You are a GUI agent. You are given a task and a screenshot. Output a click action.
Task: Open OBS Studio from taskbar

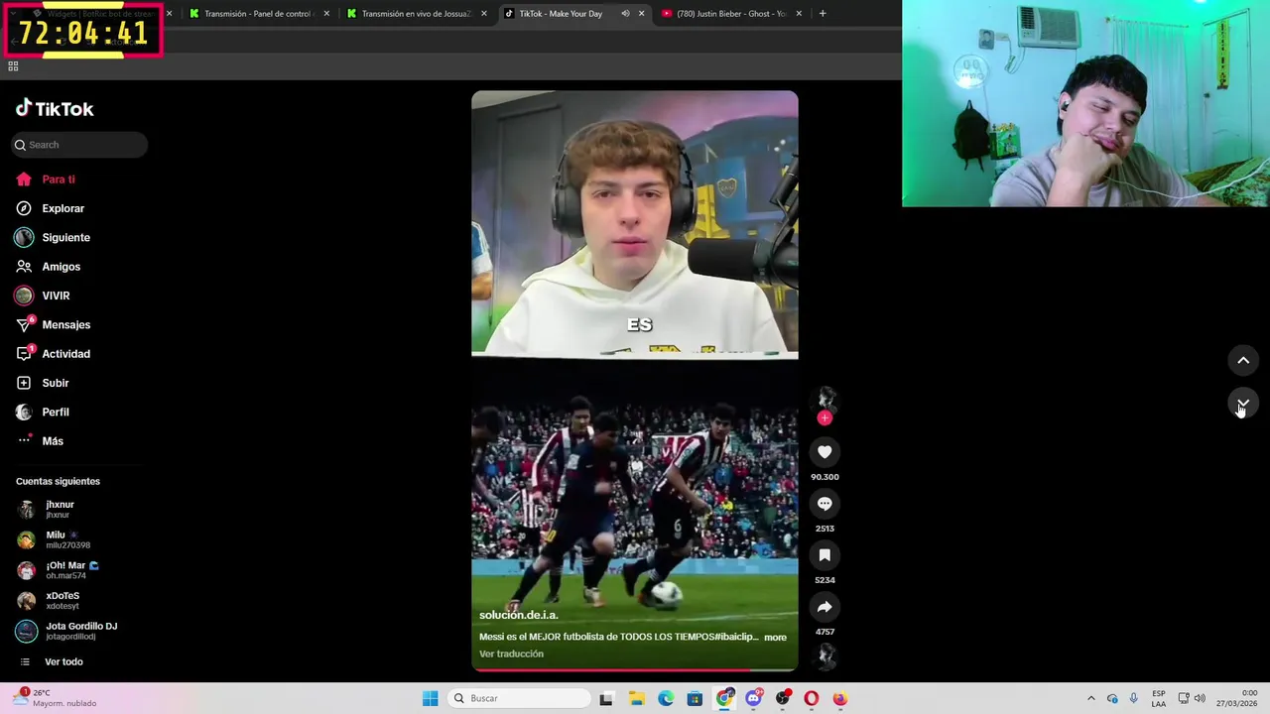pos(783,698)
